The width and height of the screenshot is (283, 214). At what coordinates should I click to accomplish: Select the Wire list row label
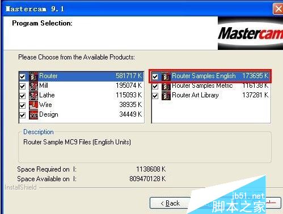tap(45, 105)
